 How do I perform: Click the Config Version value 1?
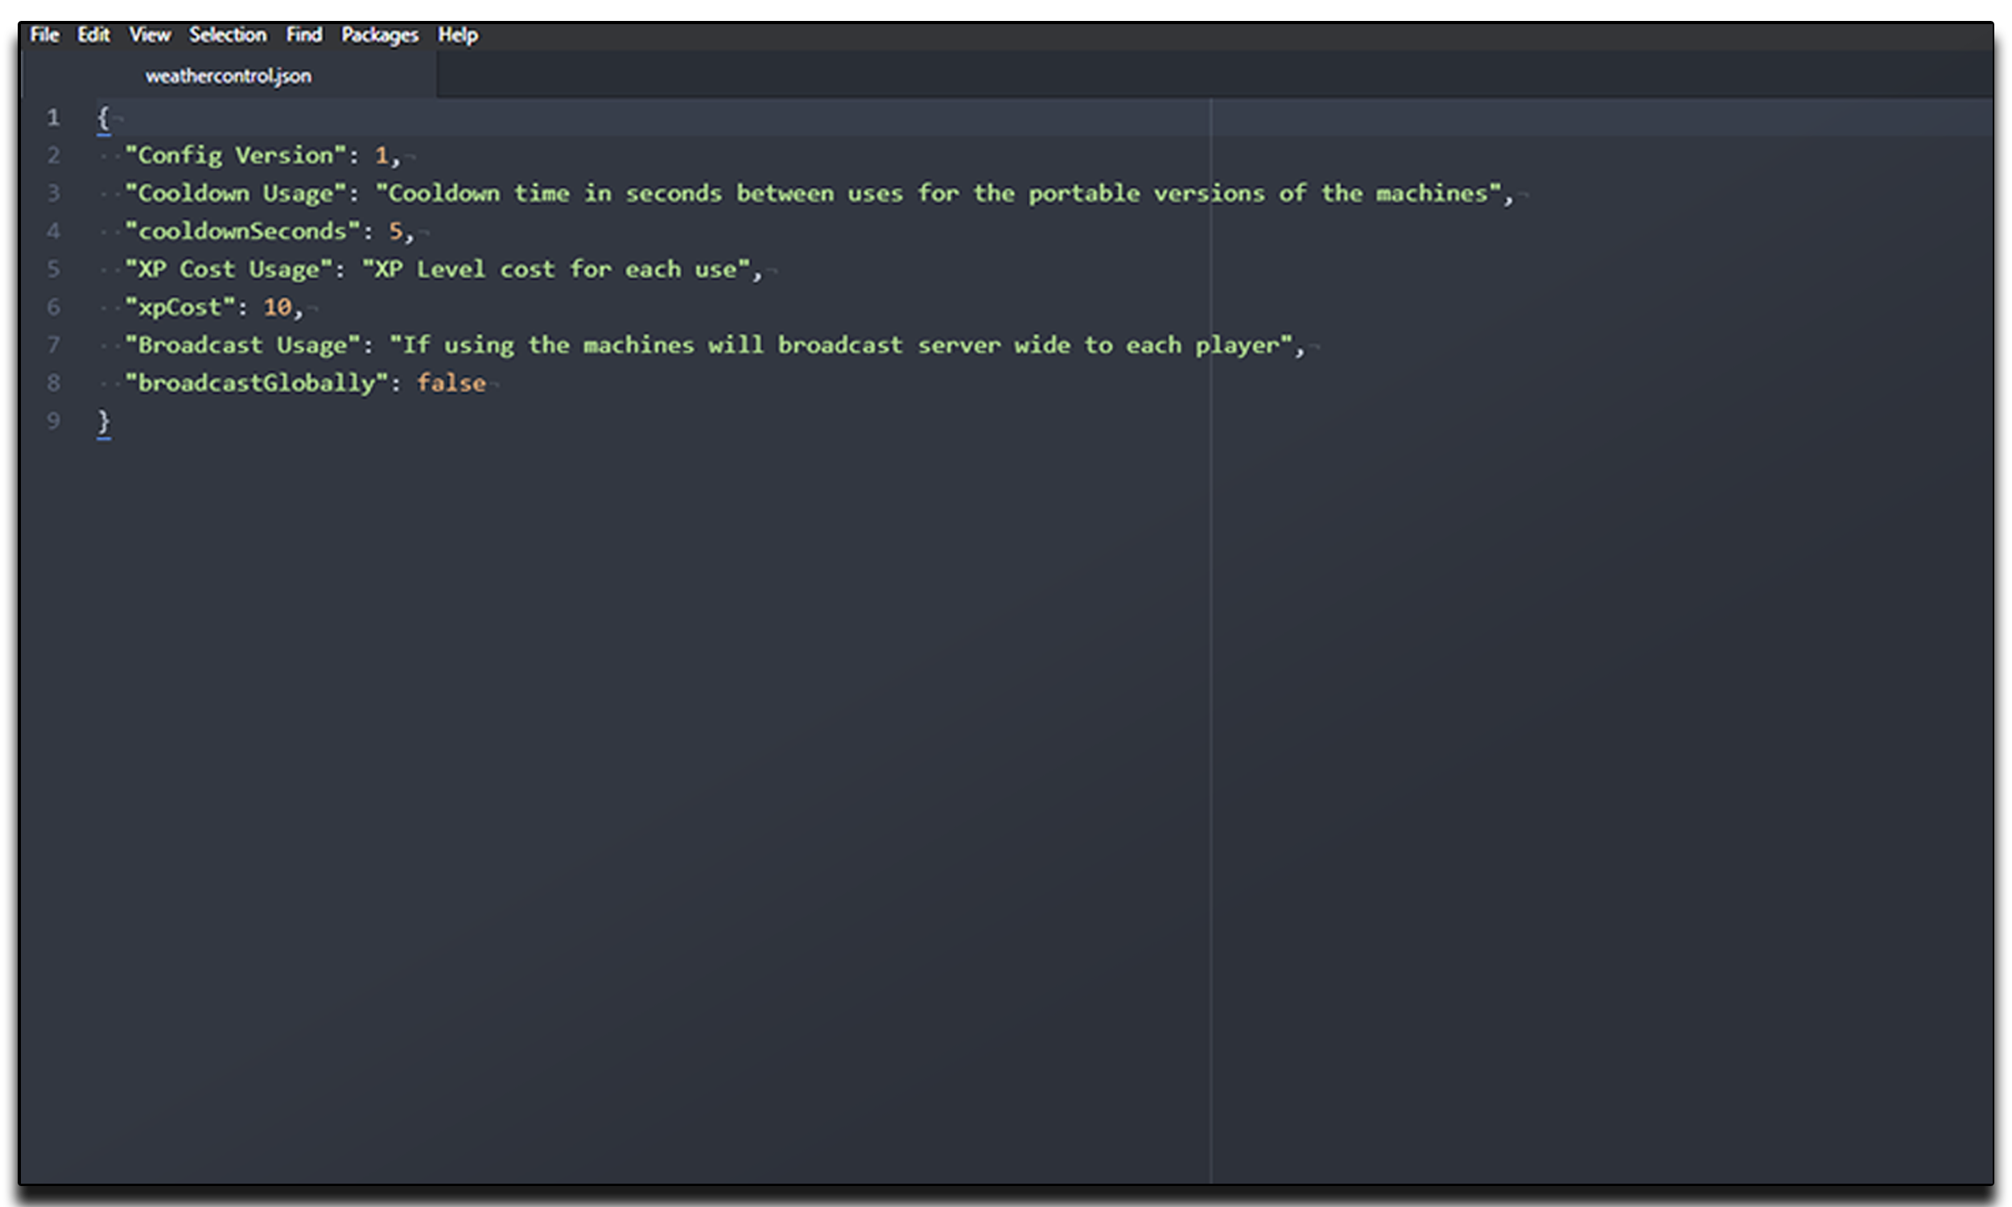(x=381, y=155)
